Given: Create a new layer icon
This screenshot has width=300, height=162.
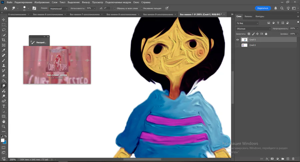Looking at the screenshot, I should coord(288,159).
